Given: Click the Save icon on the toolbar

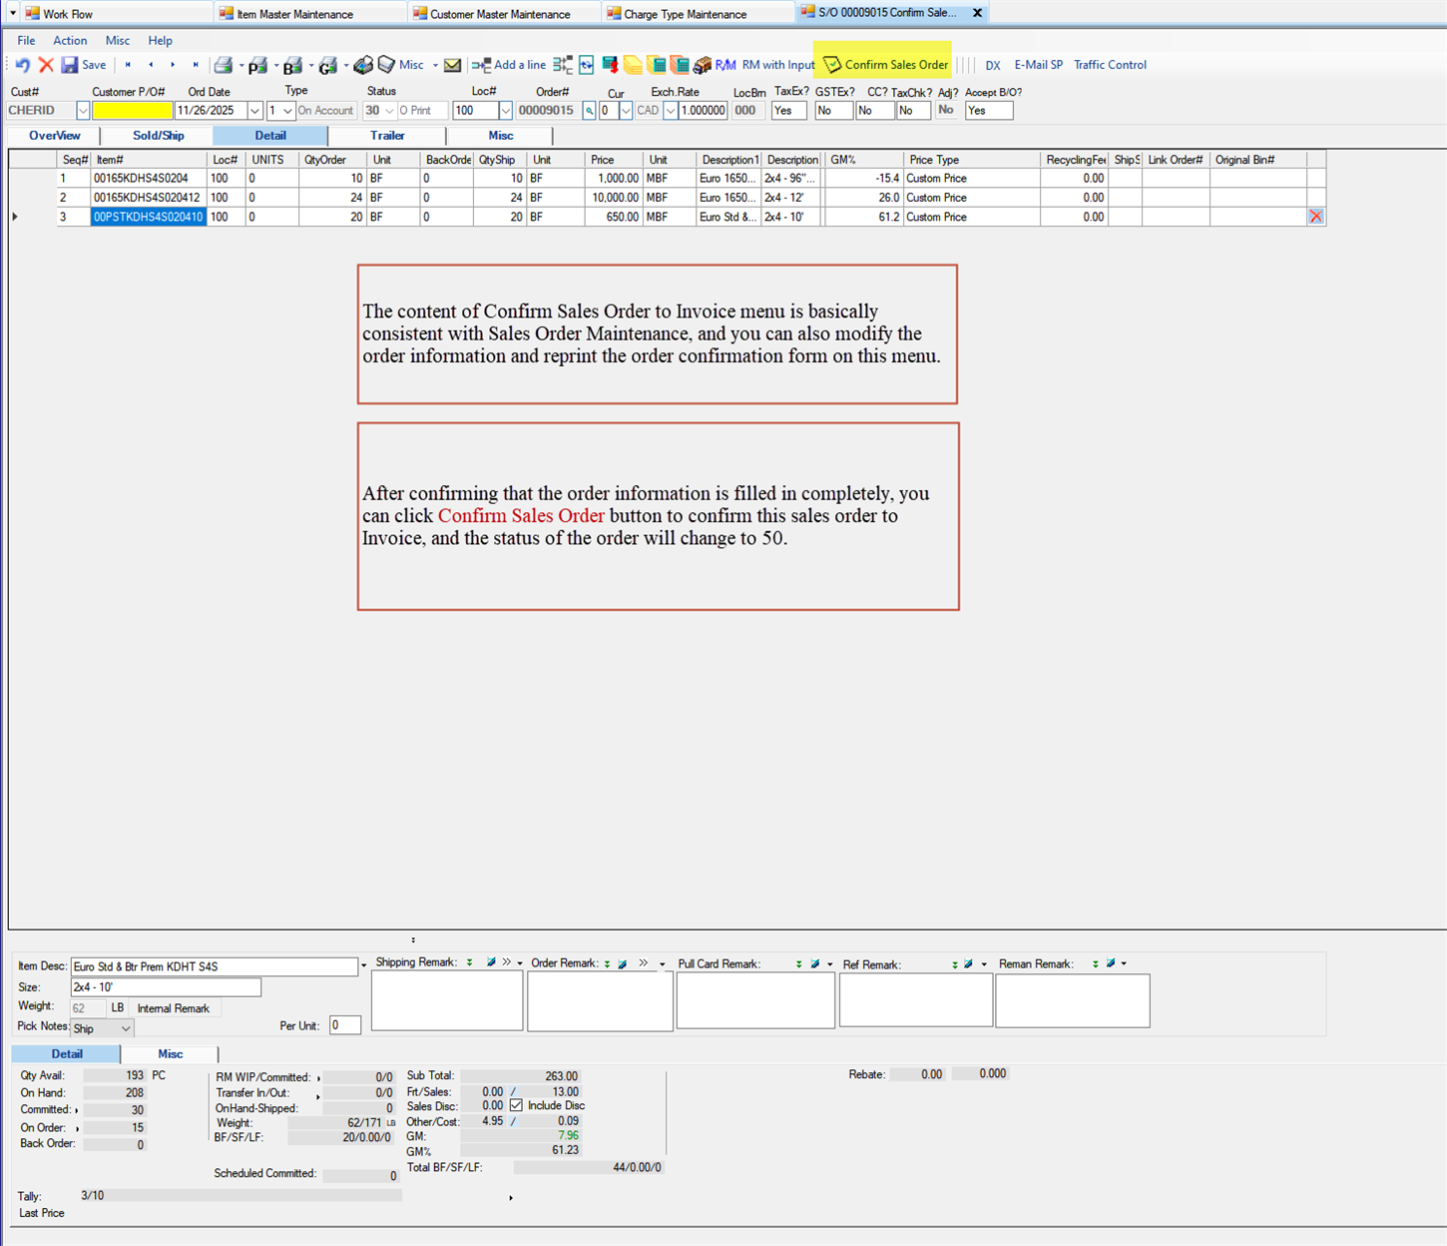Looking at the screenshot, I should [70, 64].
